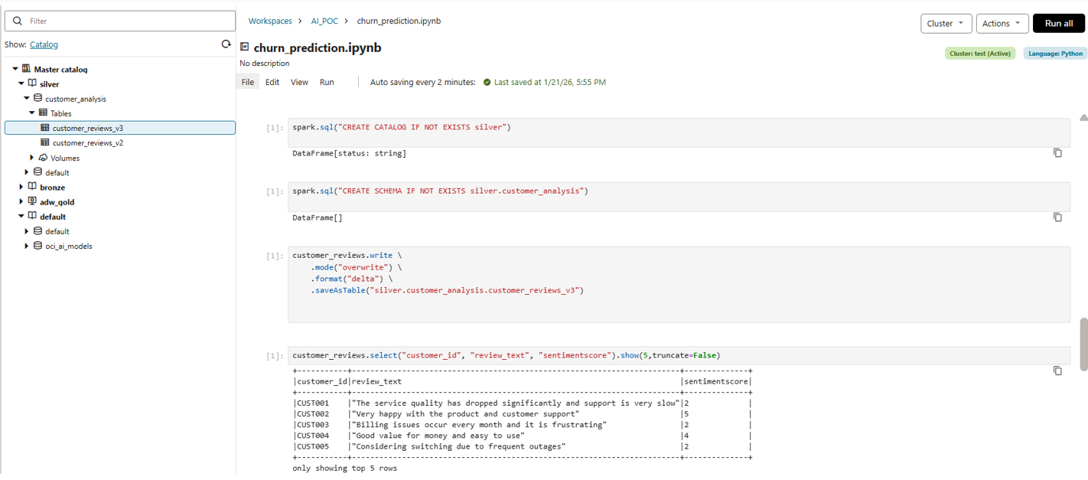
Task: Open the Actions dropdown menu
Action: [1002, 24]
